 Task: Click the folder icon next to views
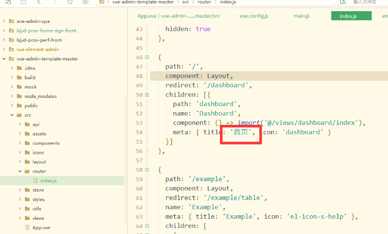click(27, 218)
